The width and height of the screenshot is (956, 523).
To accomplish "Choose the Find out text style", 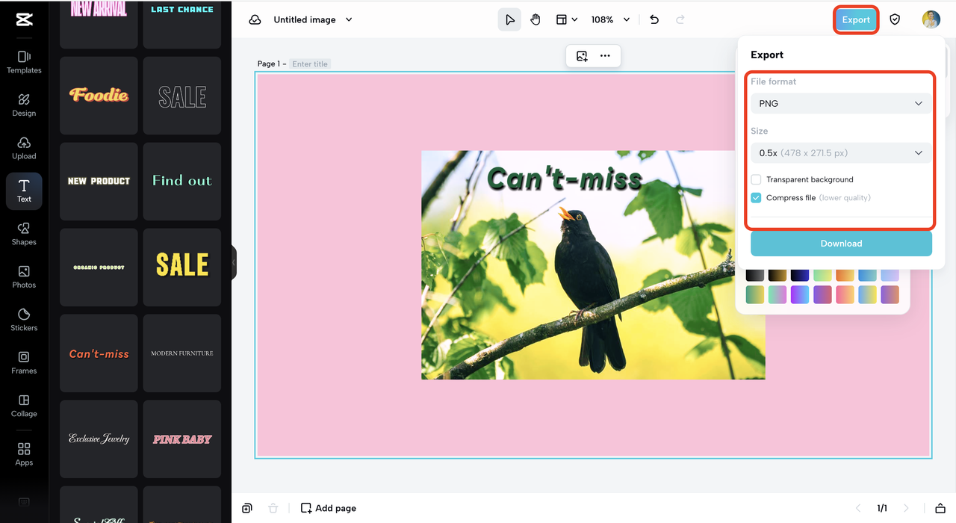I will [182, 182].
